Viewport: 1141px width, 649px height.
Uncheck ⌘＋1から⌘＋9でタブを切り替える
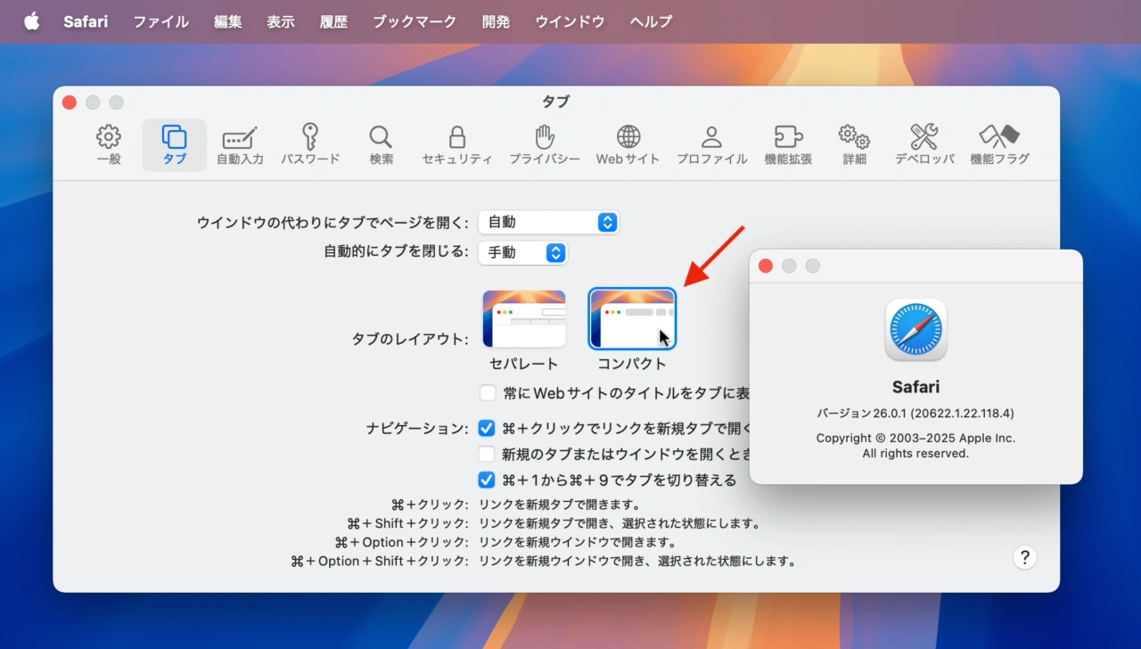(x=487, y=480)
